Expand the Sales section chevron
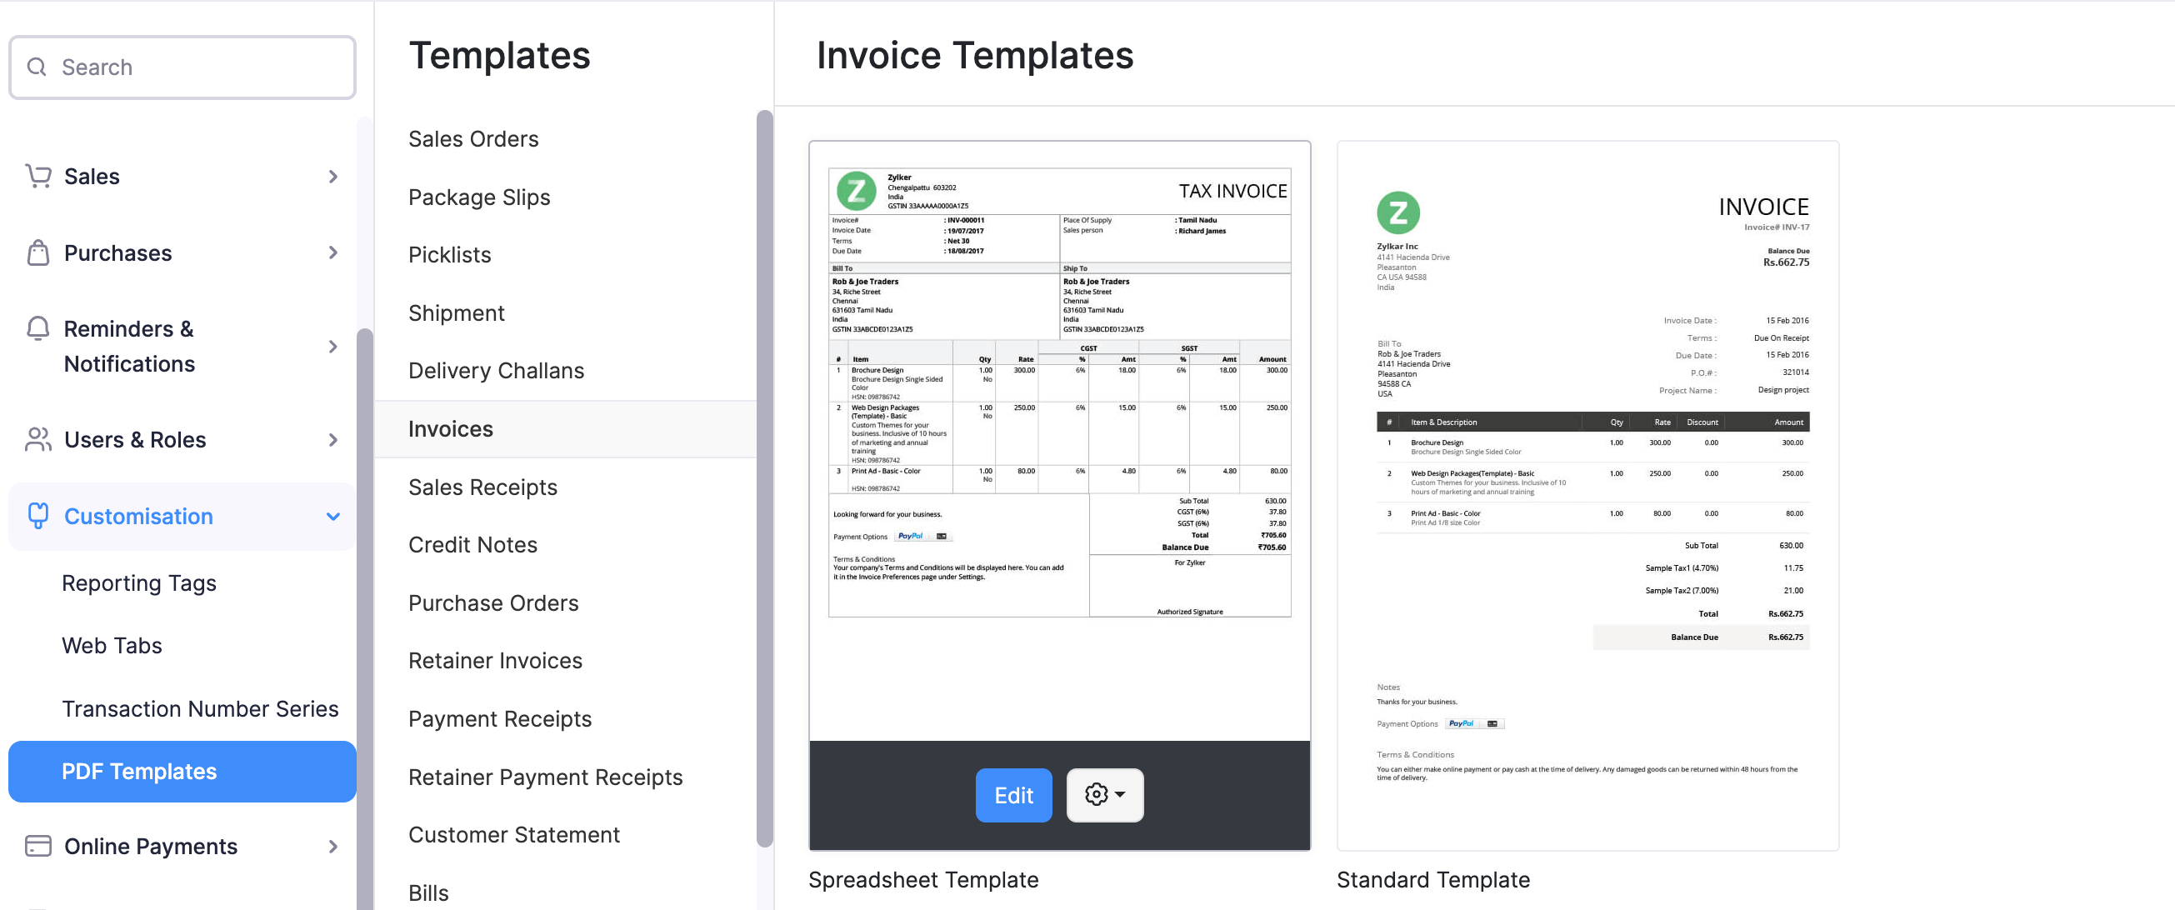Viewport: 2175px width, 910px height. (x=333, y=177)
